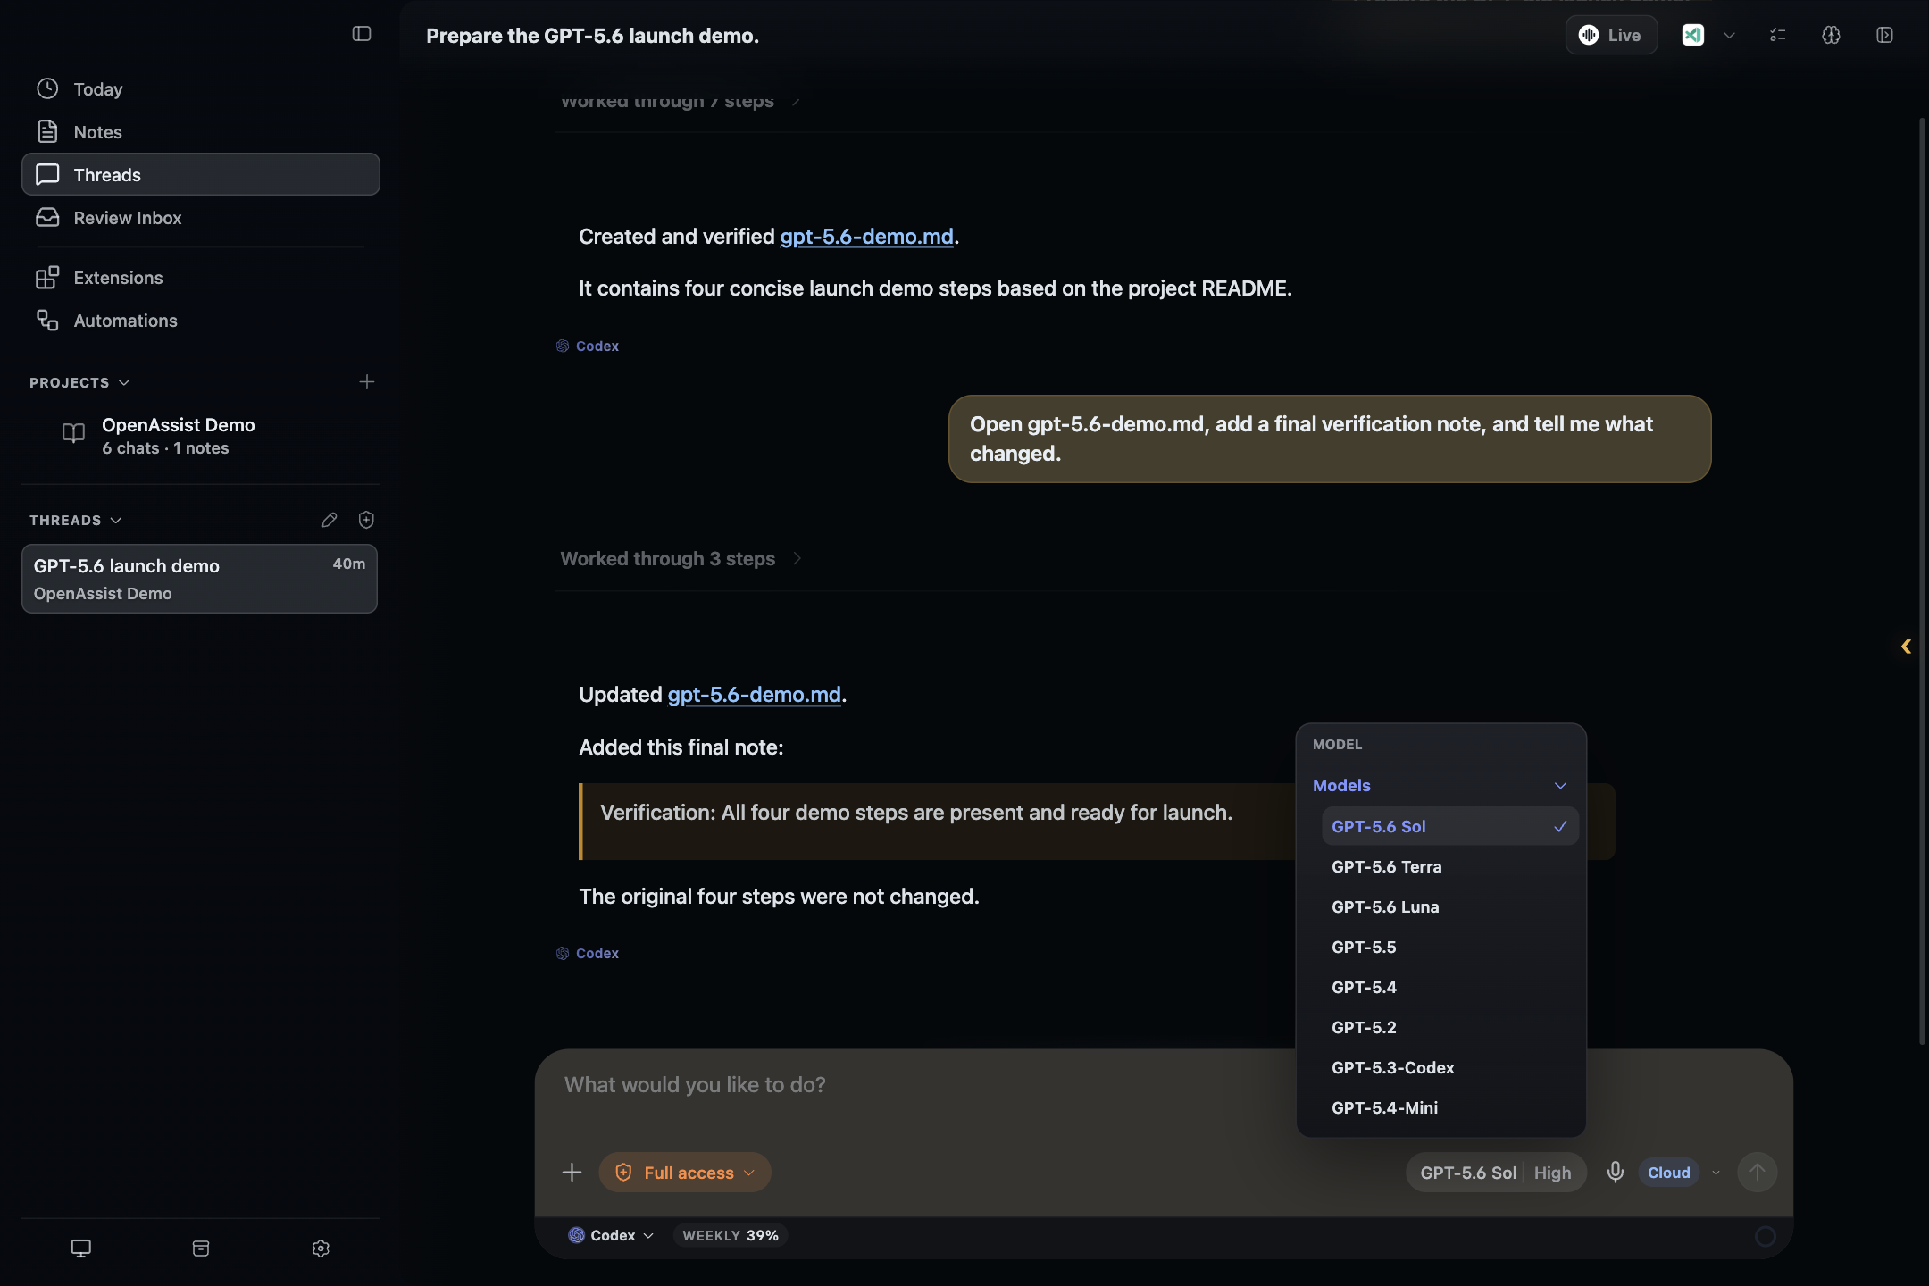Click the new thread pencil icon
This screenshot has height=1286, width=1929.
point(330,520)
